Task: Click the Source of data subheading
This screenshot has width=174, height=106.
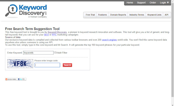Action: [x=13, y=37]
